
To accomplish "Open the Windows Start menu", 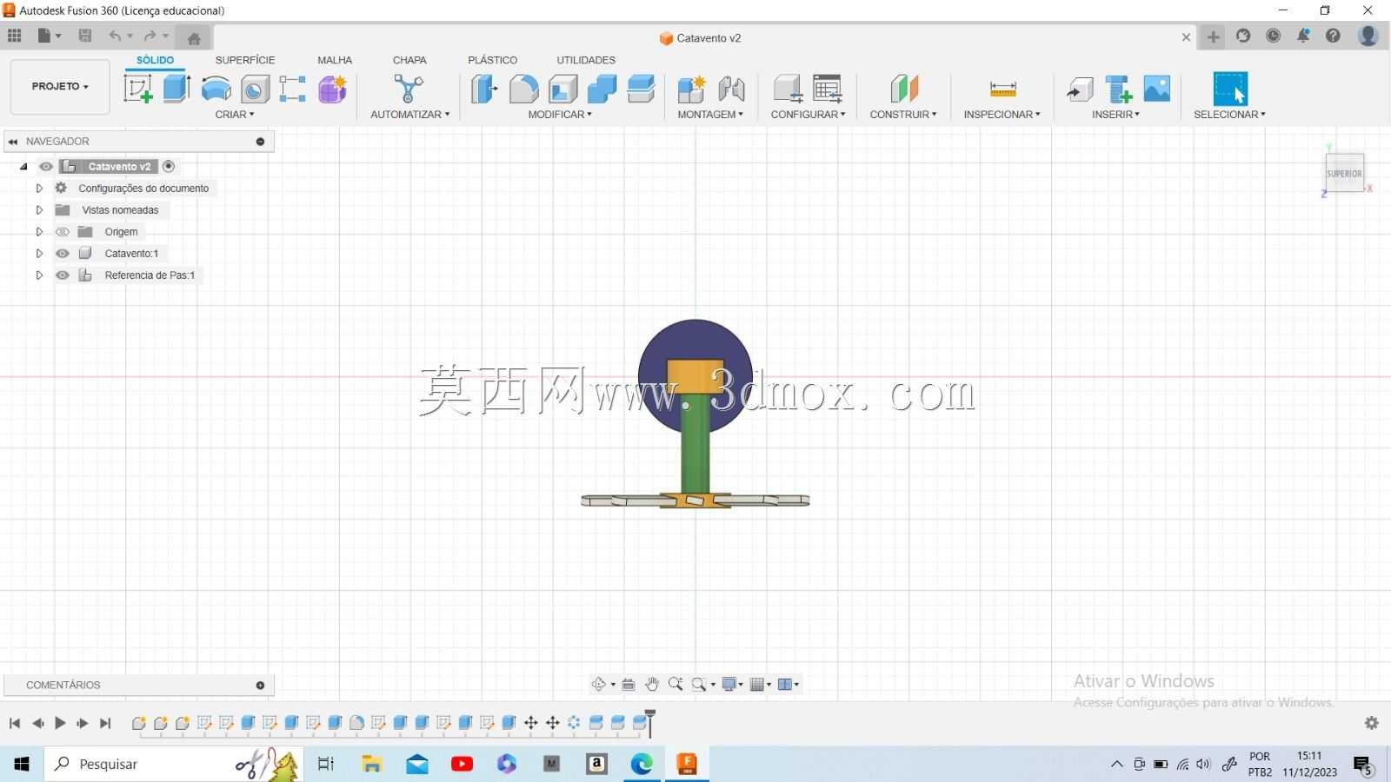I will 22,764.
